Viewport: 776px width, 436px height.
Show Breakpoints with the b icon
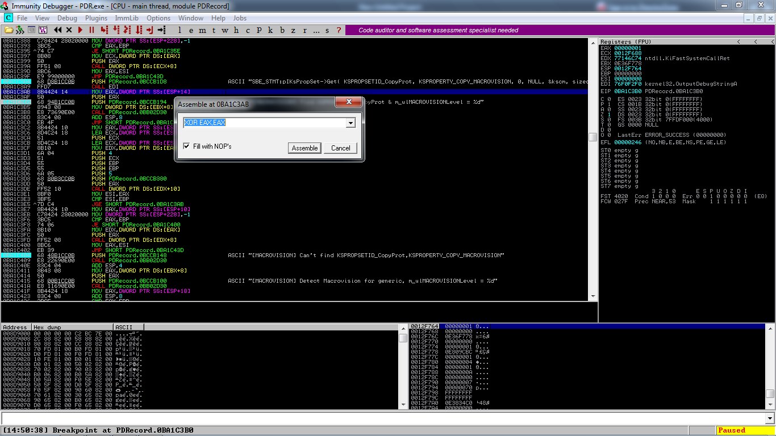[282, 30]
